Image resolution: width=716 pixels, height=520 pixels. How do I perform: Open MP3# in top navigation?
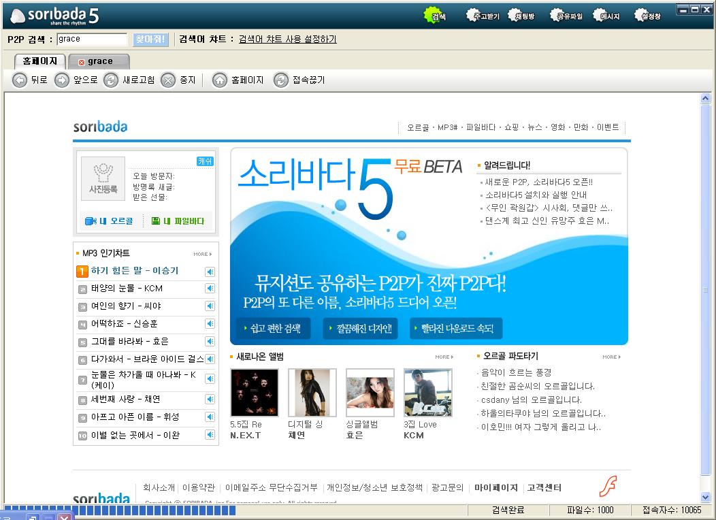(x=448, y=127)
